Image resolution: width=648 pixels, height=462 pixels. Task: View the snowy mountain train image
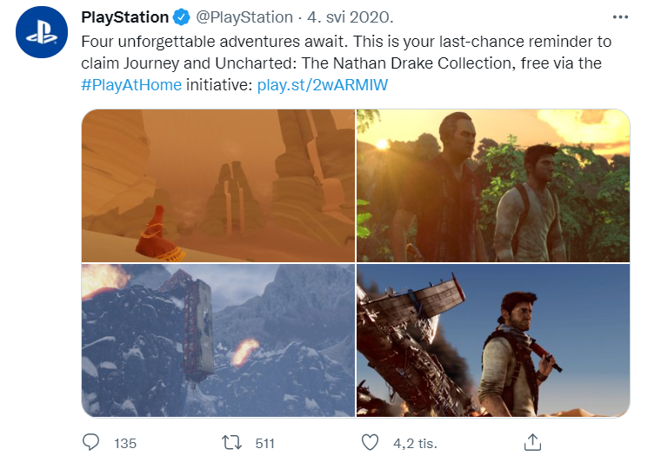coord(217,340)
